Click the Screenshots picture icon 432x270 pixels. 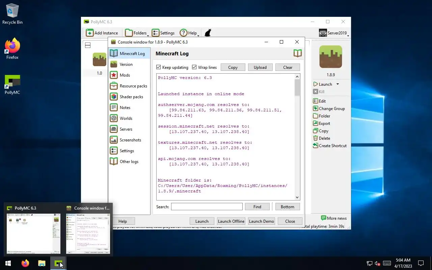click(x=114, y=140)
